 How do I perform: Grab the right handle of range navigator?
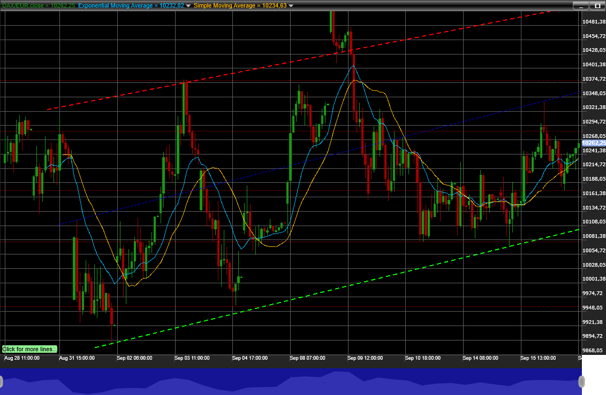[x=581, y=382]
